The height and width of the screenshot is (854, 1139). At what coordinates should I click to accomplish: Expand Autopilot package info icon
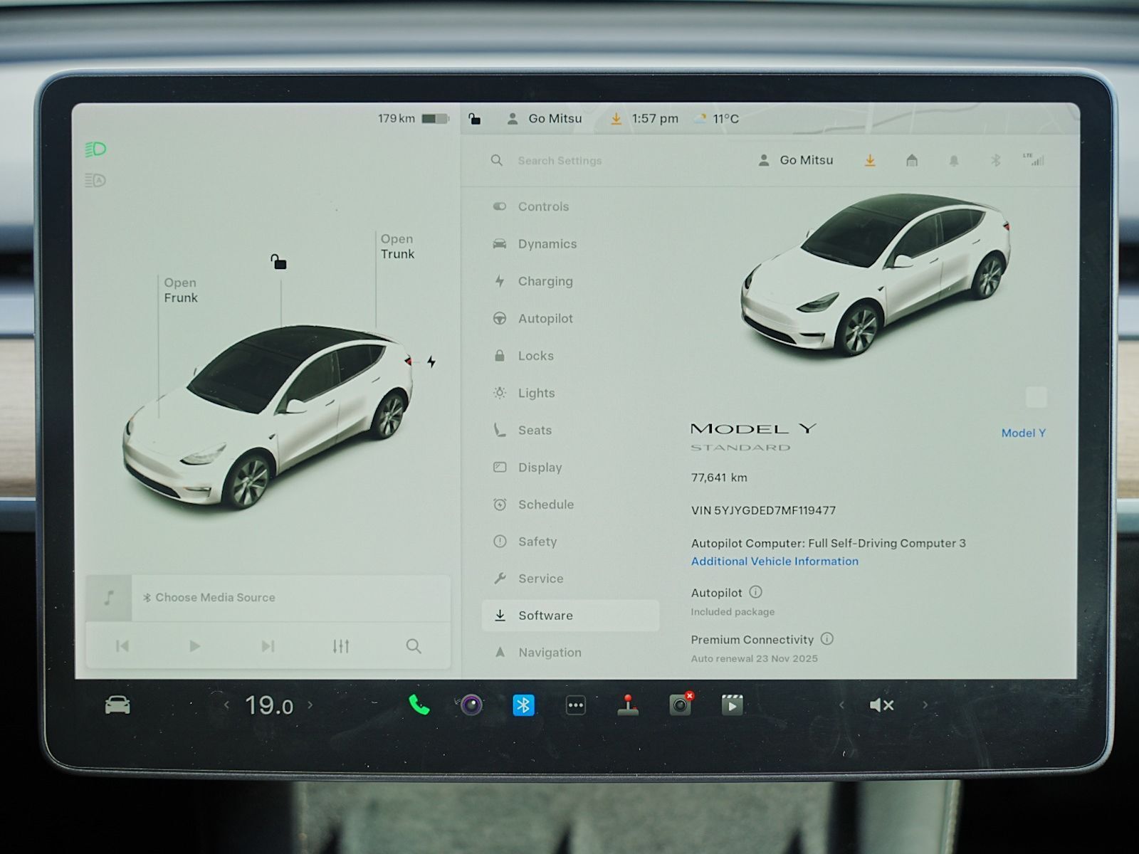756,592
